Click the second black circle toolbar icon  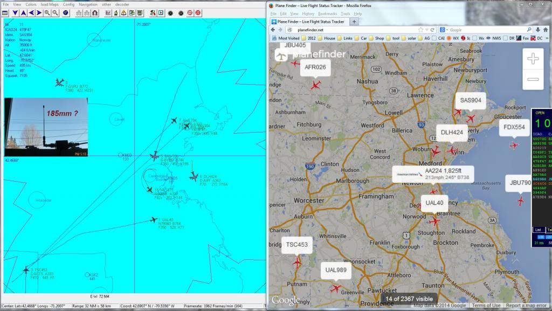coord(181,13)
